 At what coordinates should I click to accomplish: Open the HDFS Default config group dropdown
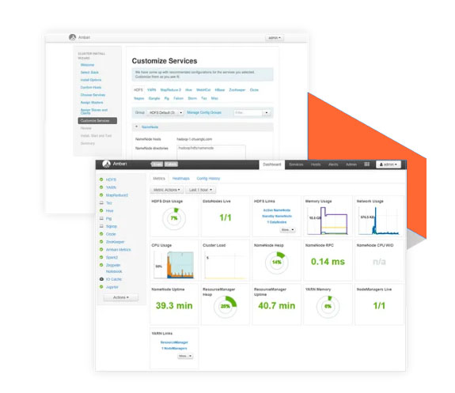(x=165, y=112)
